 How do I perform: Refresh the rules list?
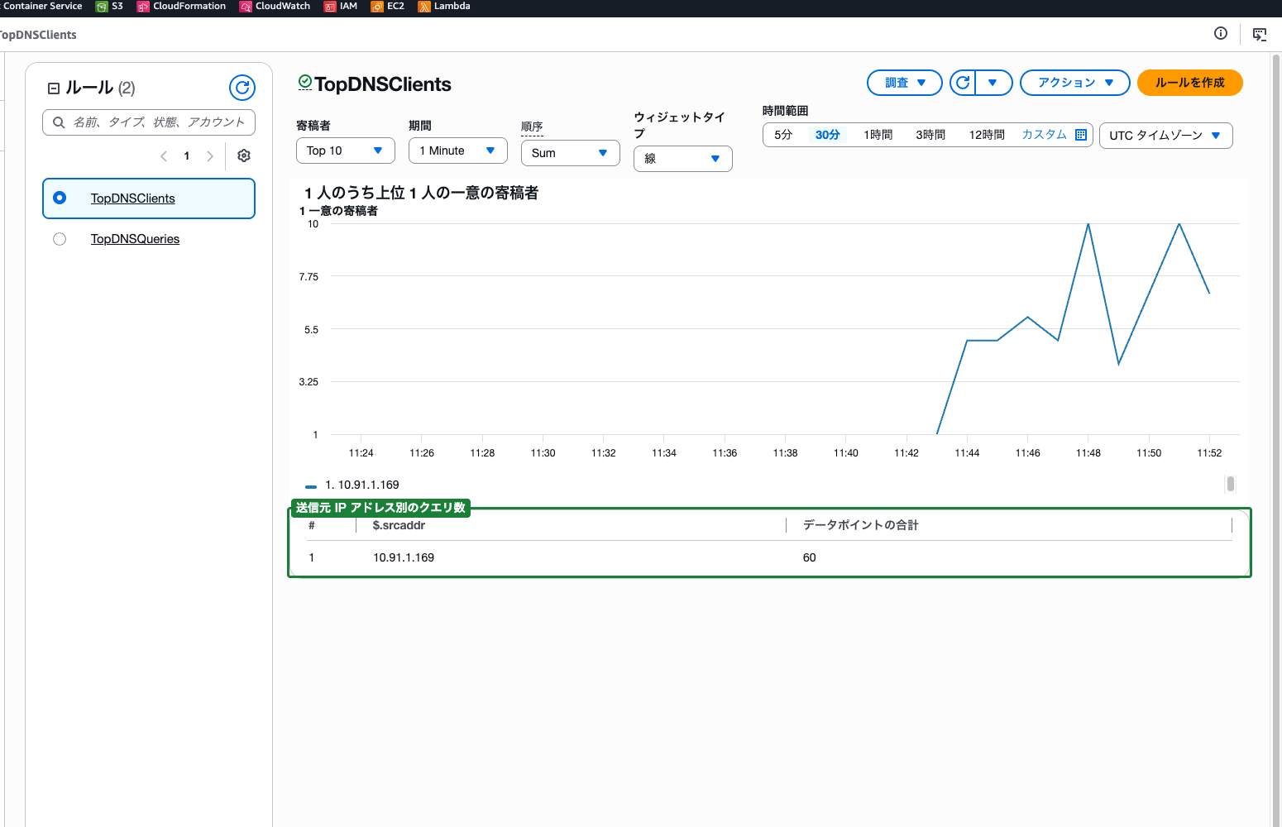[242, 88]
